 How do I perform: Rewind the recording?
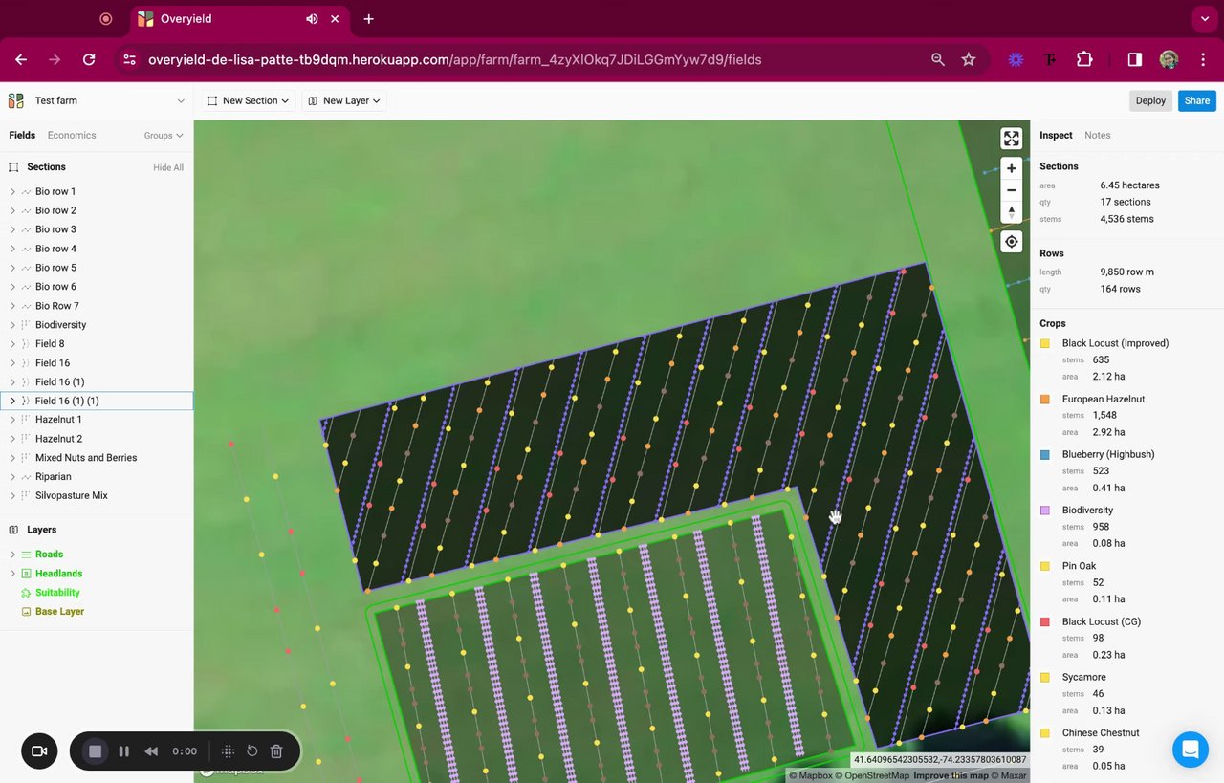[x=151, y=751]
